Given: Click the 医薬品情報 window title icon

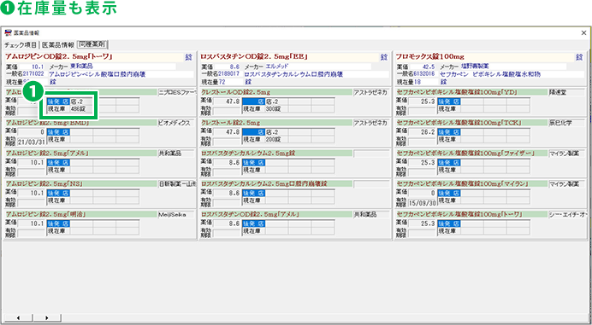Looking at the screenshot, I should [x=8, y=32].
